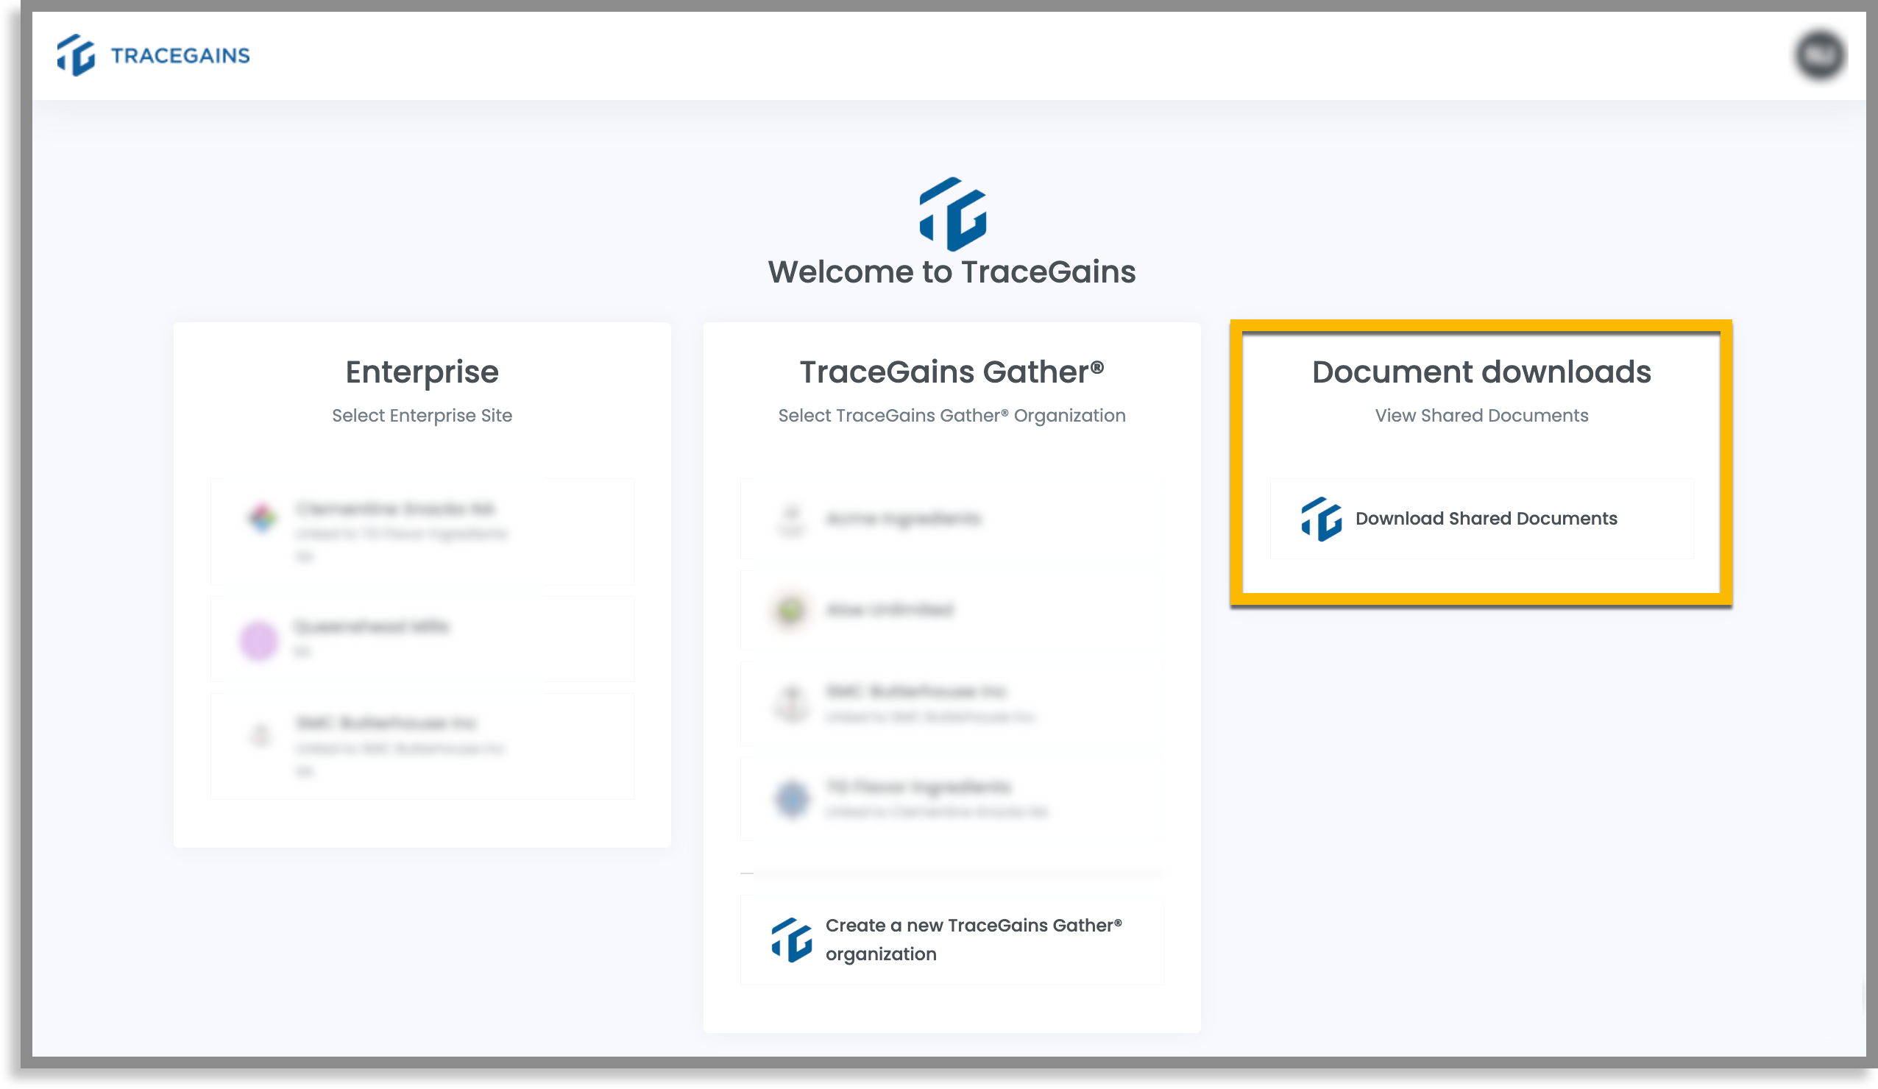The height and width of the screenshot is (1089, 1878).
Task: Click TG icon beside Download Shared Documents
Action: [1322, 519]
